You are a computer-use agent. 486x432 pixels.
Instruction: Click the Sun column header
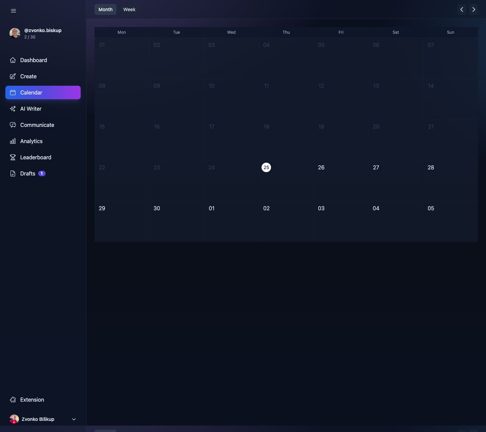pos(451,32)
